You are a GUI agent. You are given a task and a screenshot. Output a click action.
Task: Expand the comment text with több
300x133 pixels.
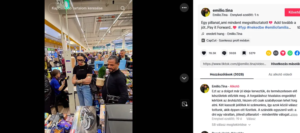click(x=294, y=115)
